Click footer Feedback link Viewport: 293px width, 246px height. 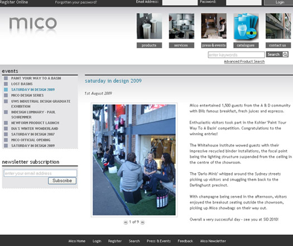click(185, 241)
